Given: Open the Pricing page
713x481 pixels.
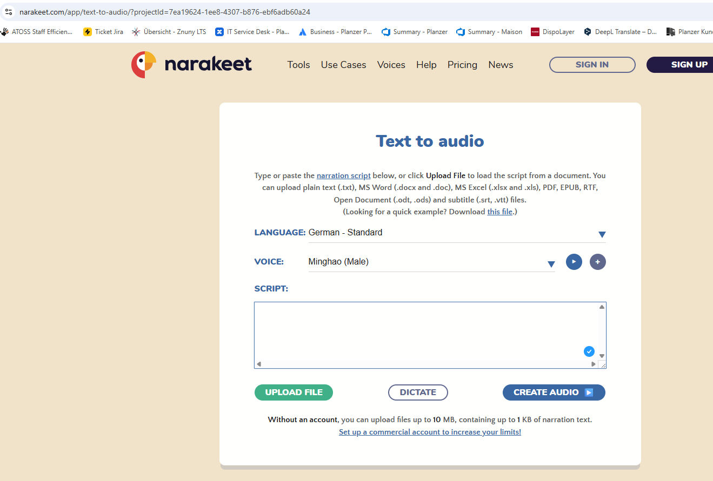Looking at the screenshot, I should 462,65.
